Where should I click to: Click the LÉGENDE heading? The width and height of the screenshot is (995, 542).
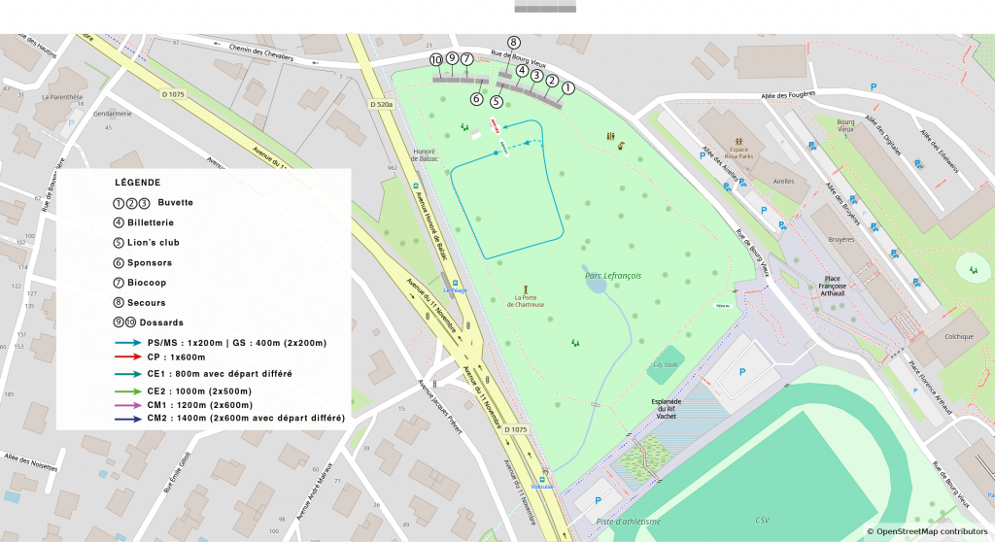(137, 183)
